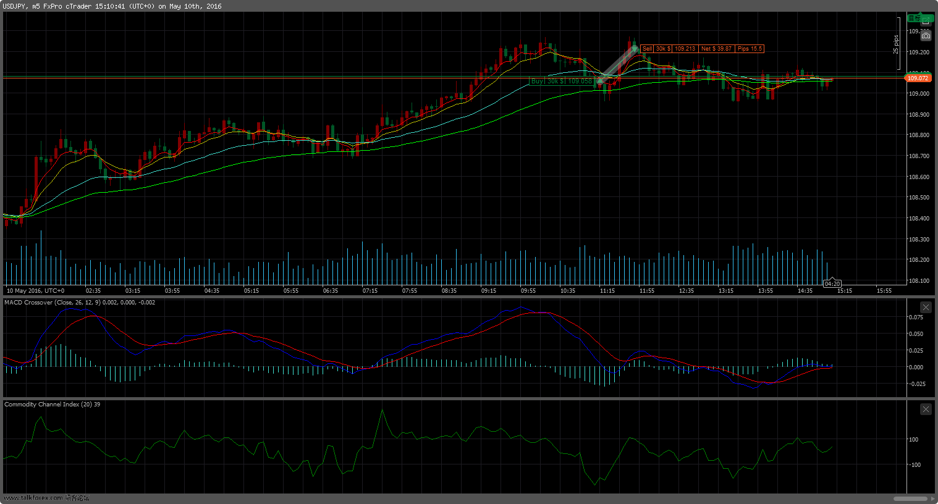The height and width of the screenshot is (504, 938).
Task: Click the Pips 15.5 deal label
Action: click(x=750, y=48)
